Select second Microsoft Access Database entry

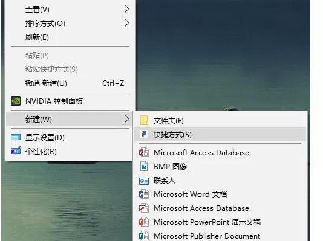tap(201, 208)
